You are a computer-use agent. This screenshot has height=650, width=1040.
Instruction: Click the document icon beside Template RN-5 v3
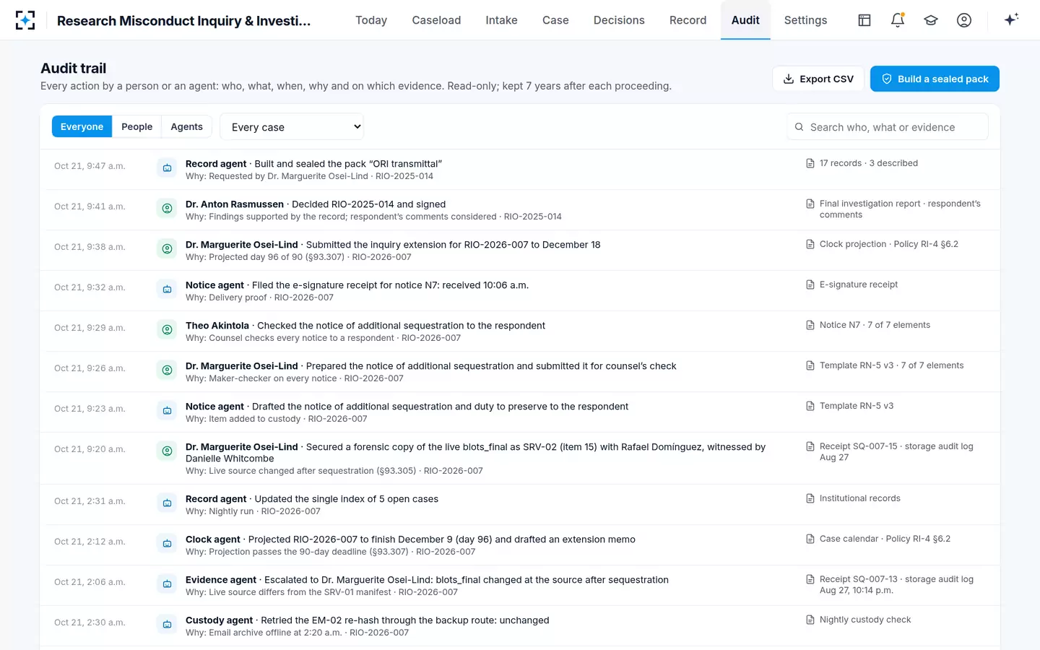click(810, 406)
